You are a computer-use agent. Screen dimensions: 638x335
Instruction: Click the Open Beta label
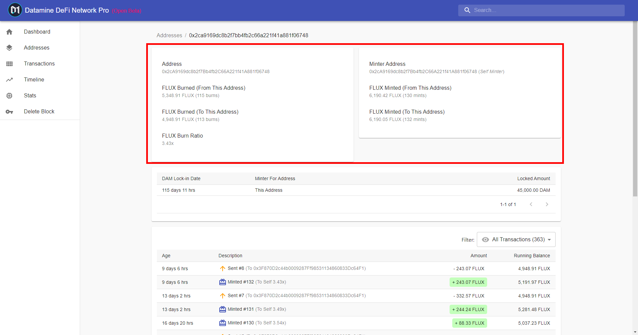pyautogui.click(x=127, y=11)
